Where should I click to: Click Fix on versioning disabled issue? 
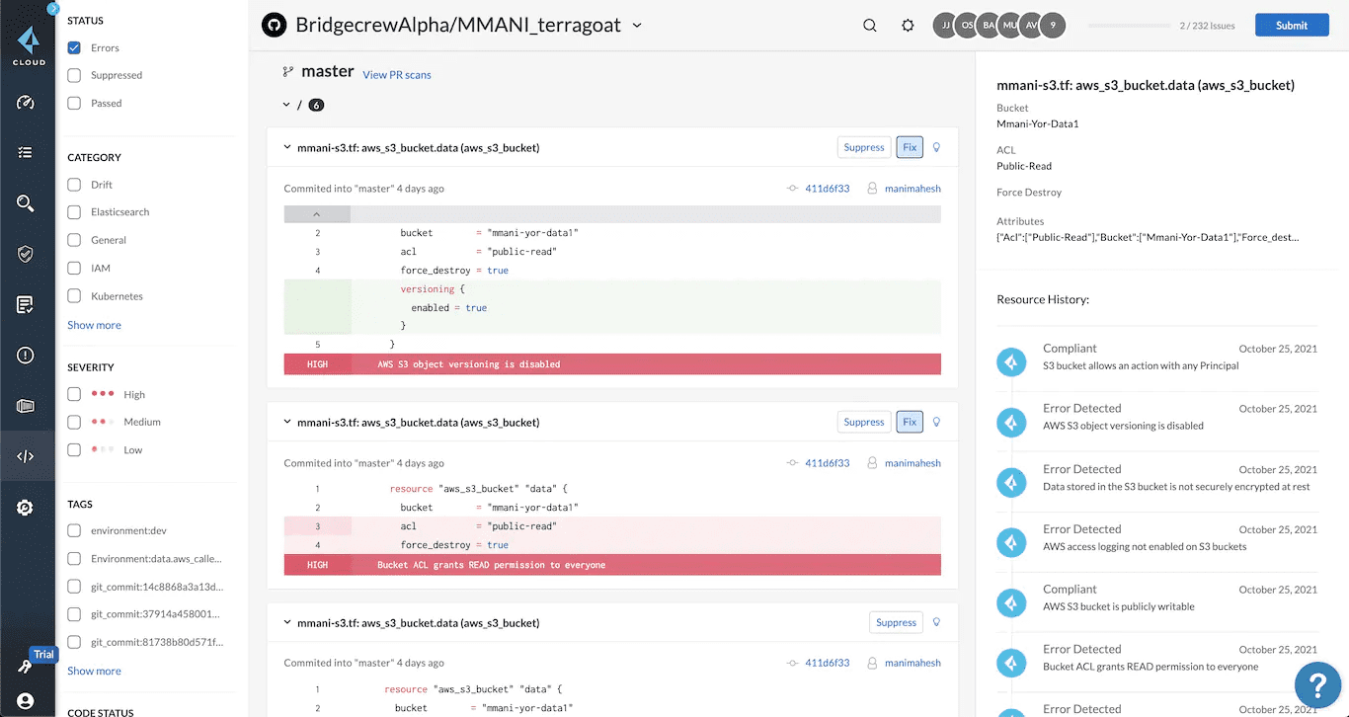click(910, 147)
